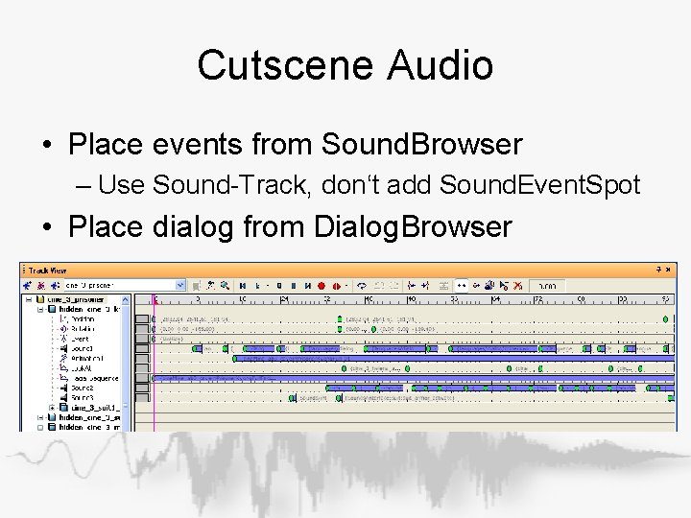Jump to sequence start button
691x518 pixels.
pyautogui.click(x=243, y=286)
